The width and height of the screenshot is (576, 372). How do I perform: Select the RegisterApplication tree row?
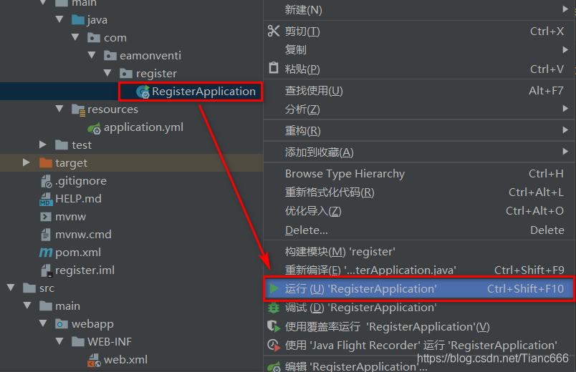(x=132, y=92)
